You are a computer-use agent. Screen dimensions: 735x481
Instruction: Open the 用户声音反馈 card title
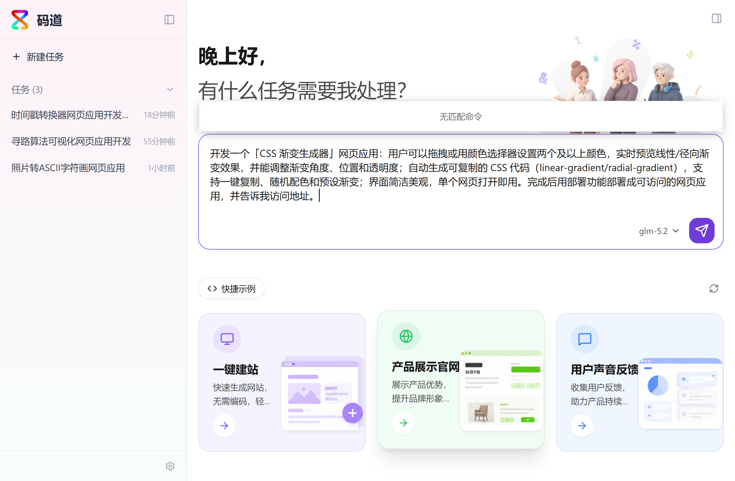pos(604,369)
